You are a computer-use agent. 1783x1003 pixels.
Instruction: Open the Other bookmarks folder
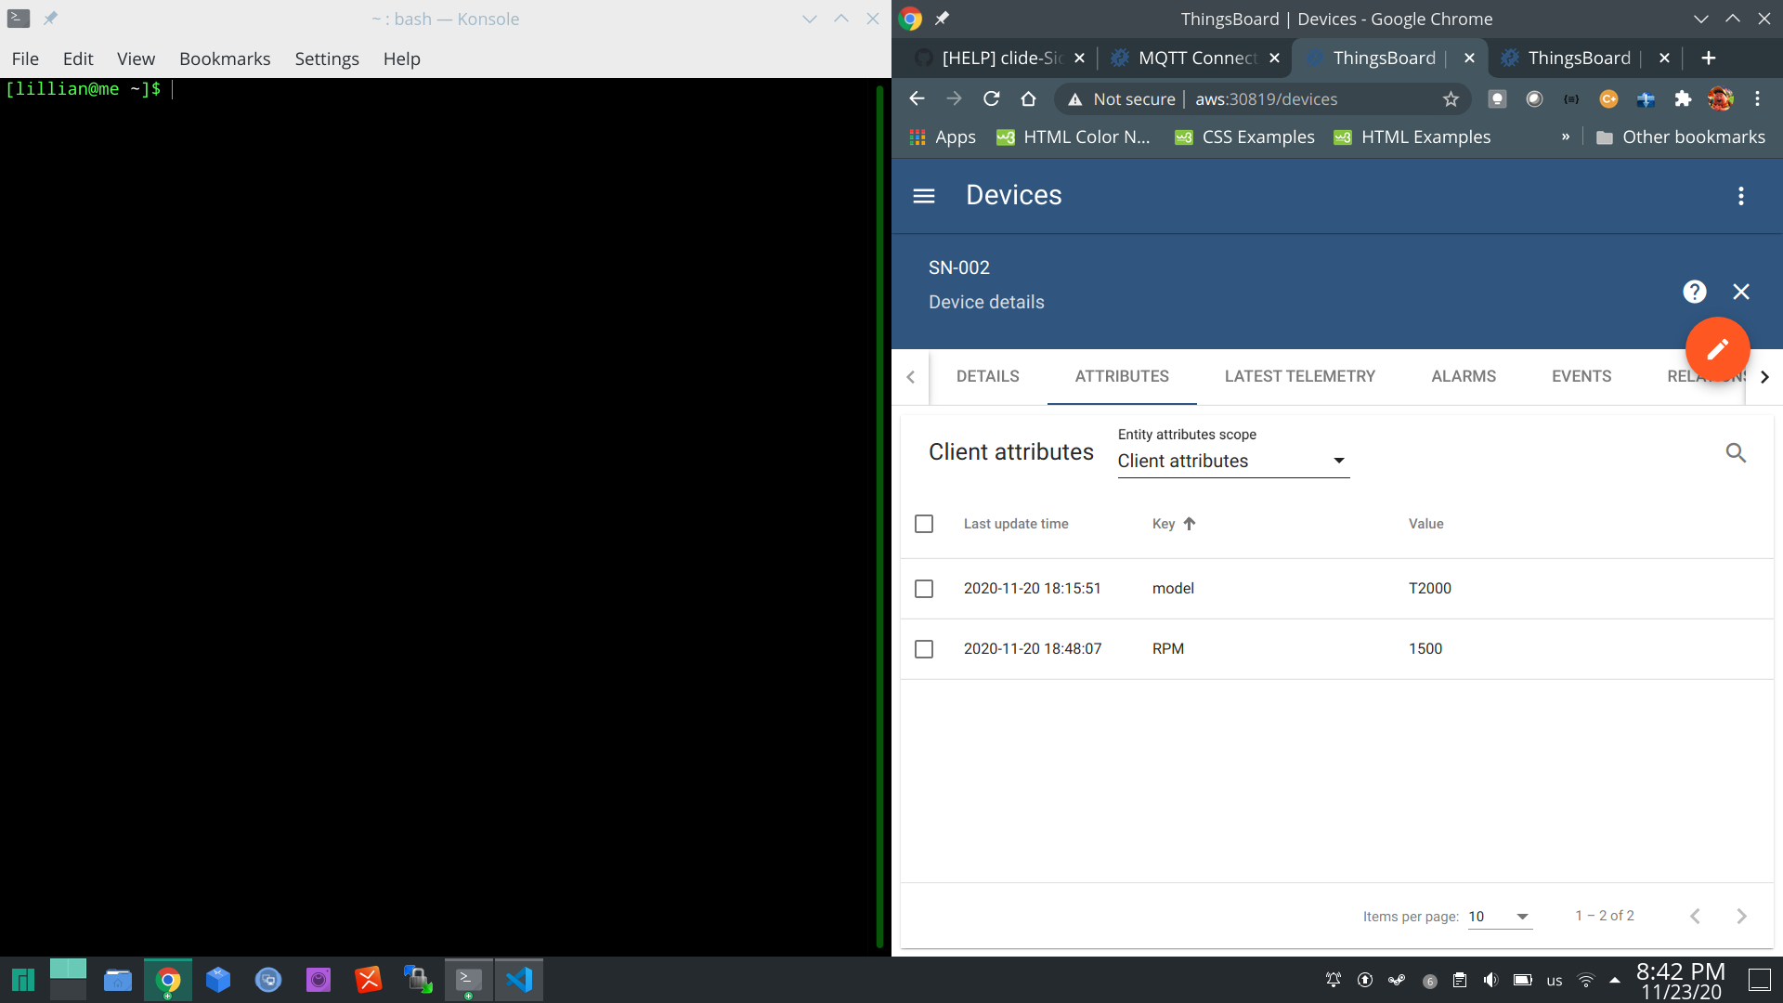[x=1682, y=137]
